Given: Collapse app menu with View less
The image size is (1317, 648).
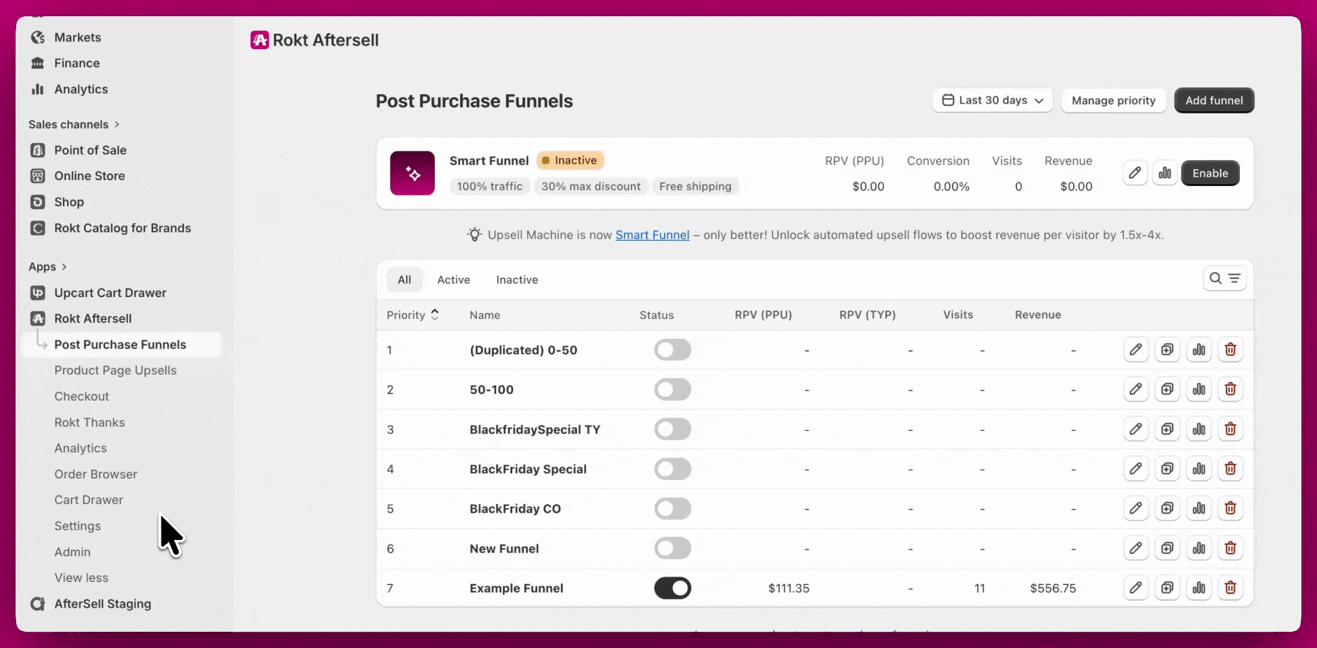Looking at the screenshot, I should coord(81,578).
